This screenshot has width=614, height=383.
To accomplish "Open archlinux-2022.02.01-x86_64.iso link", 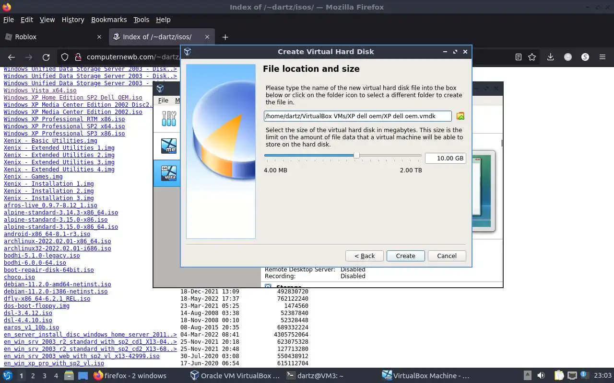I will 57,241.
